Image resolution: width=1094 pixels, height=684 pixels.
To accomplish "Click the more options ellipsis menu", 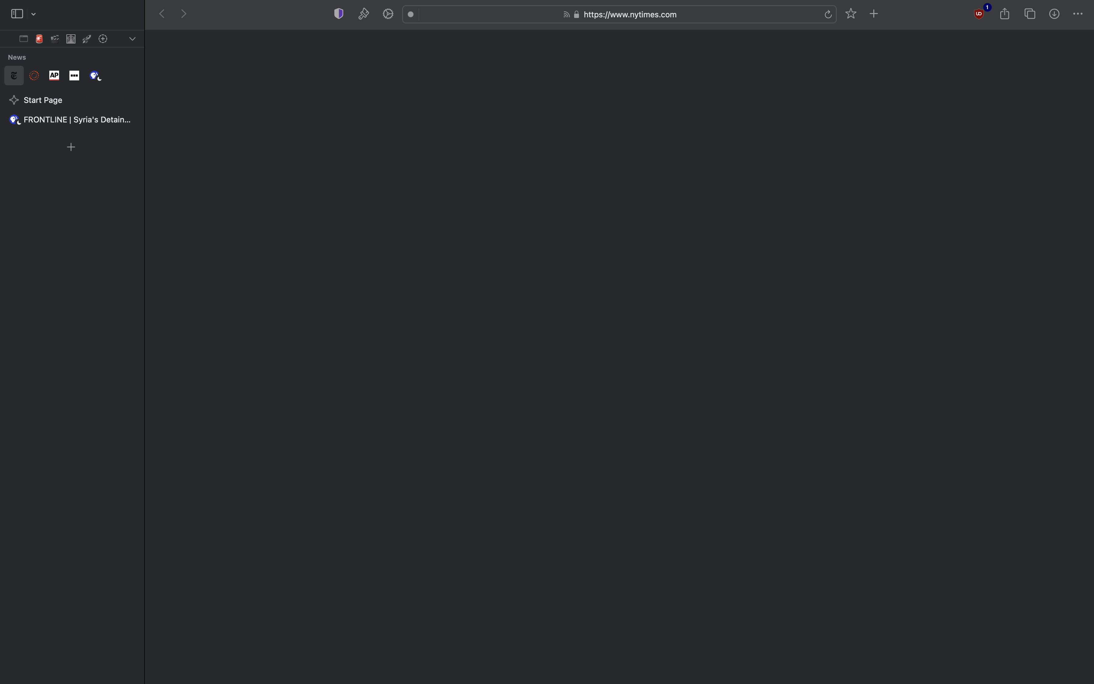I will [1078, 14].
